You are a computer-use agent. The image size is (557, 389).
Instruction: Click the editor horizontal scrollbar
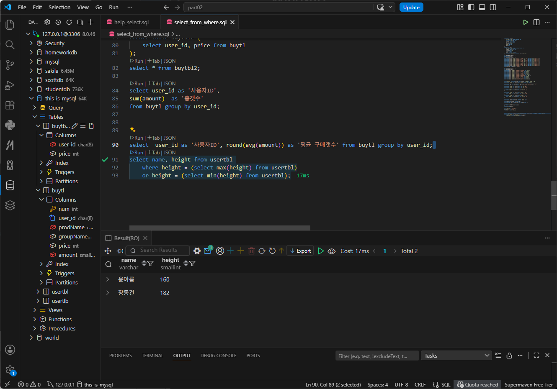(220, 228)
